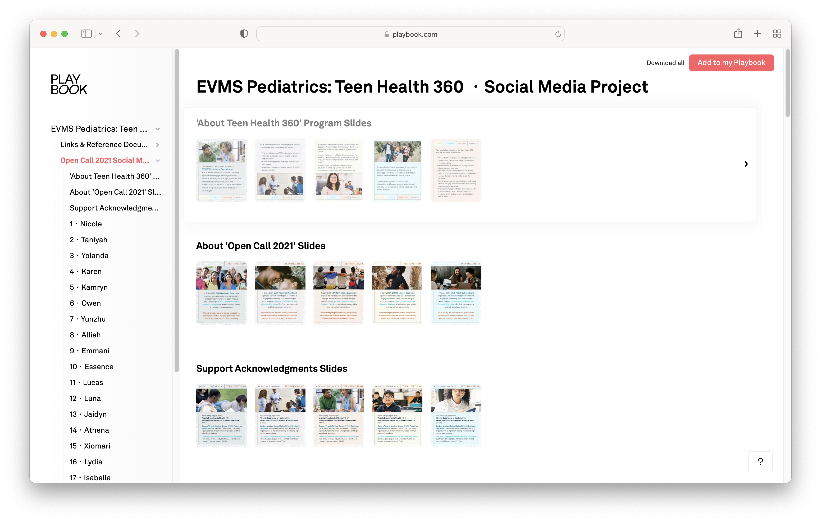Image resolution: width=821 pixels, height=522 pixels.
Task: Collapse the EVMS Pediatrics: Teen tree item
Action: (x=158, y=129)
